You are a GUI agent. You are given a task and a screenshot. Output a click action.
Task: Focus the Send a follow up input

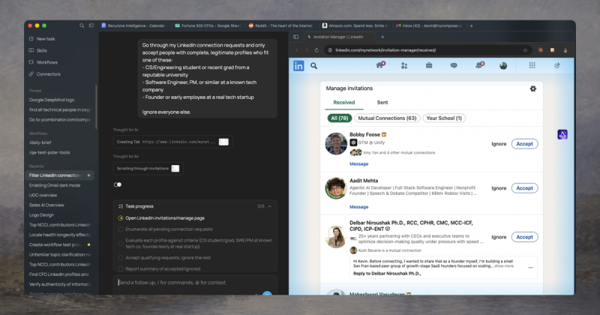coord(194,283)
